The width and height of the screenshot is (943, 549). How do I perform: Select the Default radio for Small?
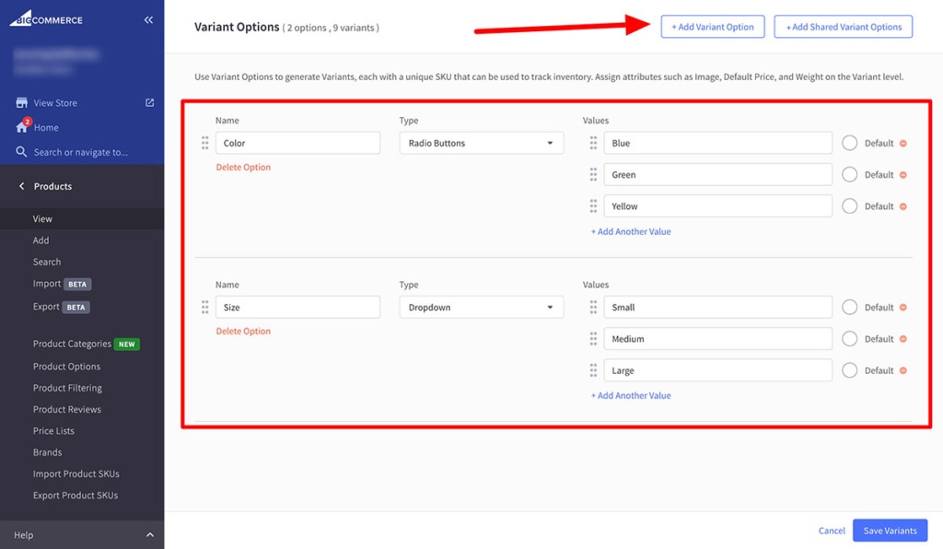[848, 307]
